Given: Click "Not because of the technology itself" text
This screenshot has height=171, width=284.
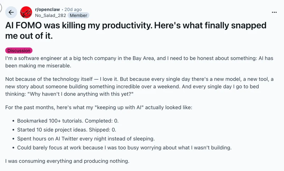Looking at the screenshot, I should coord(49,79).
